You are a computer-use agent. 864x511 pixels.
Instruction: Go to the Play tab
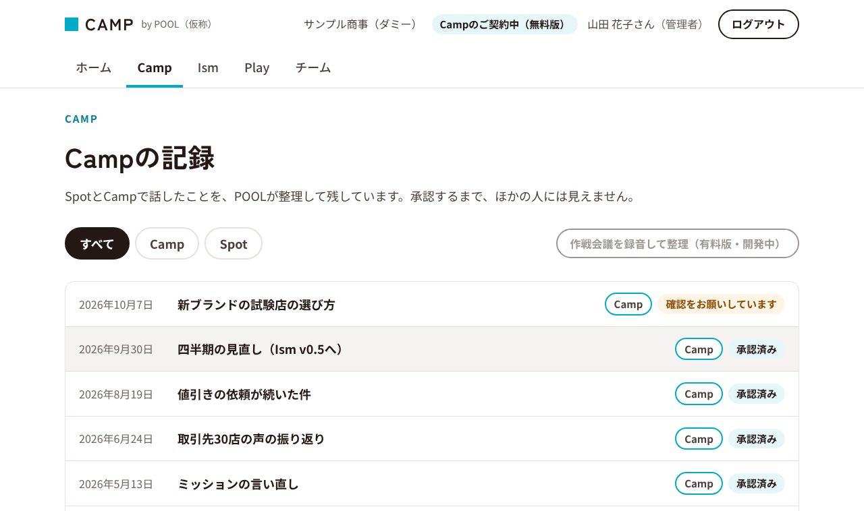[x=257, y=67]
